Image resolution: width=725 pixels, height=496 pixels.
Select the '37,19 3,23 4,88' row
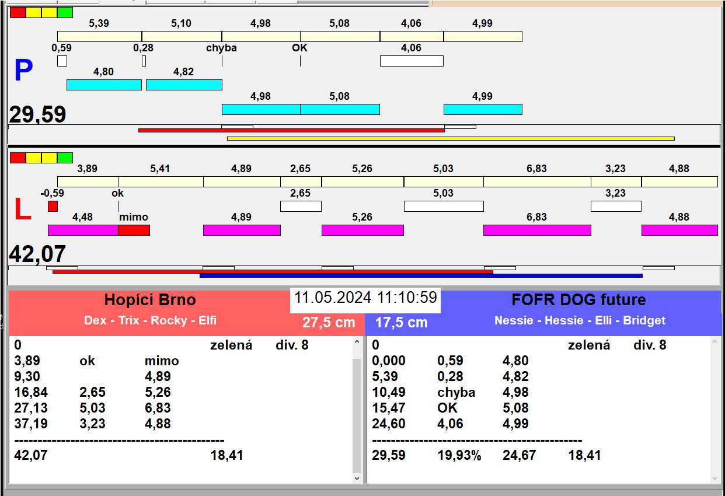click(x=181, y=424)
